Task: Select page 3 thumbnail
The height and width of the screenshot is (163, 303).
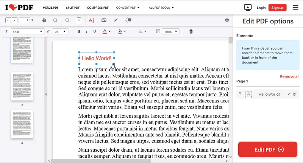Action: coord(22,124)
